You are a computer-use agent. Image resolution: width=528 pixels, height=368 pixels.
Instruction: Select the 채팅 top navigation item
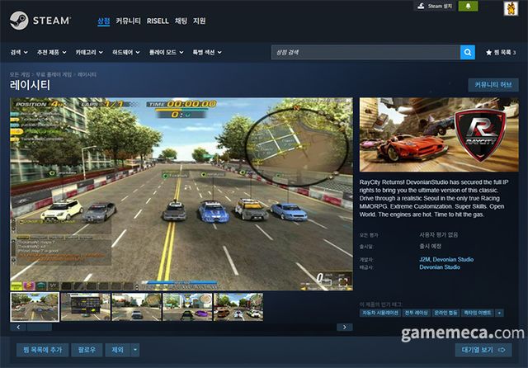pyautogui.click(x=182, y=21)
